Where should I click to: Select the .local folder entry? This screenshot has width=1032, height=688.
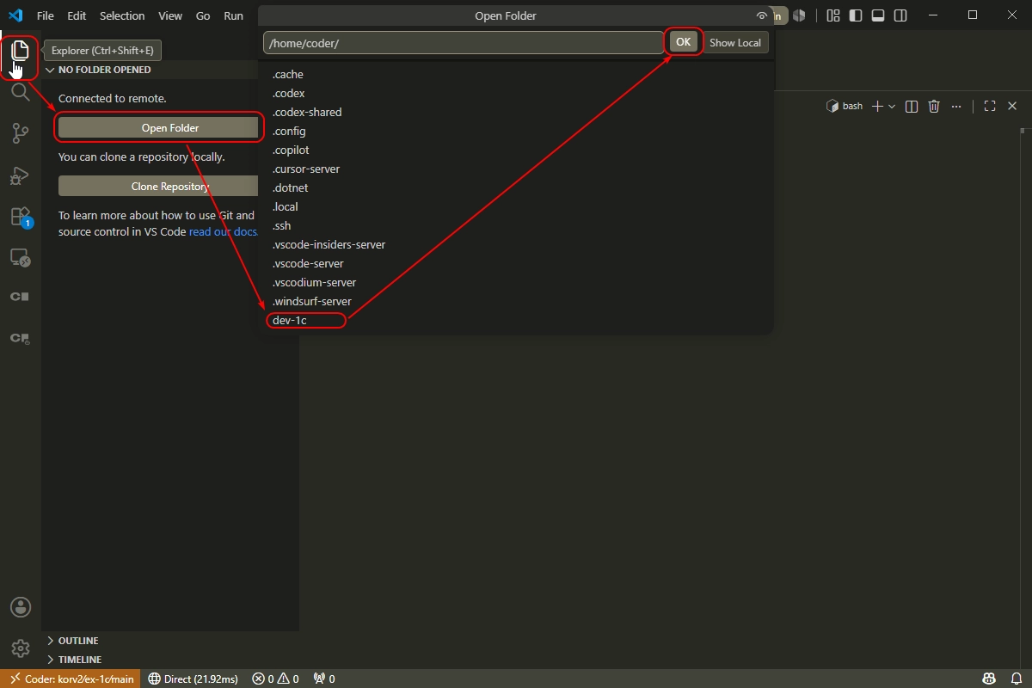click(285, 207)
